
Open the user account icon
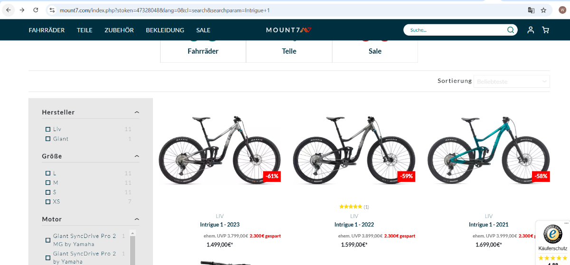point(531,30)
